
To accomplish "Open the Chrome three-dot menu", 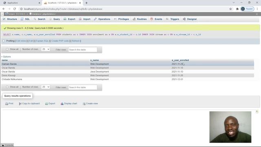I will tap(257, 9).
